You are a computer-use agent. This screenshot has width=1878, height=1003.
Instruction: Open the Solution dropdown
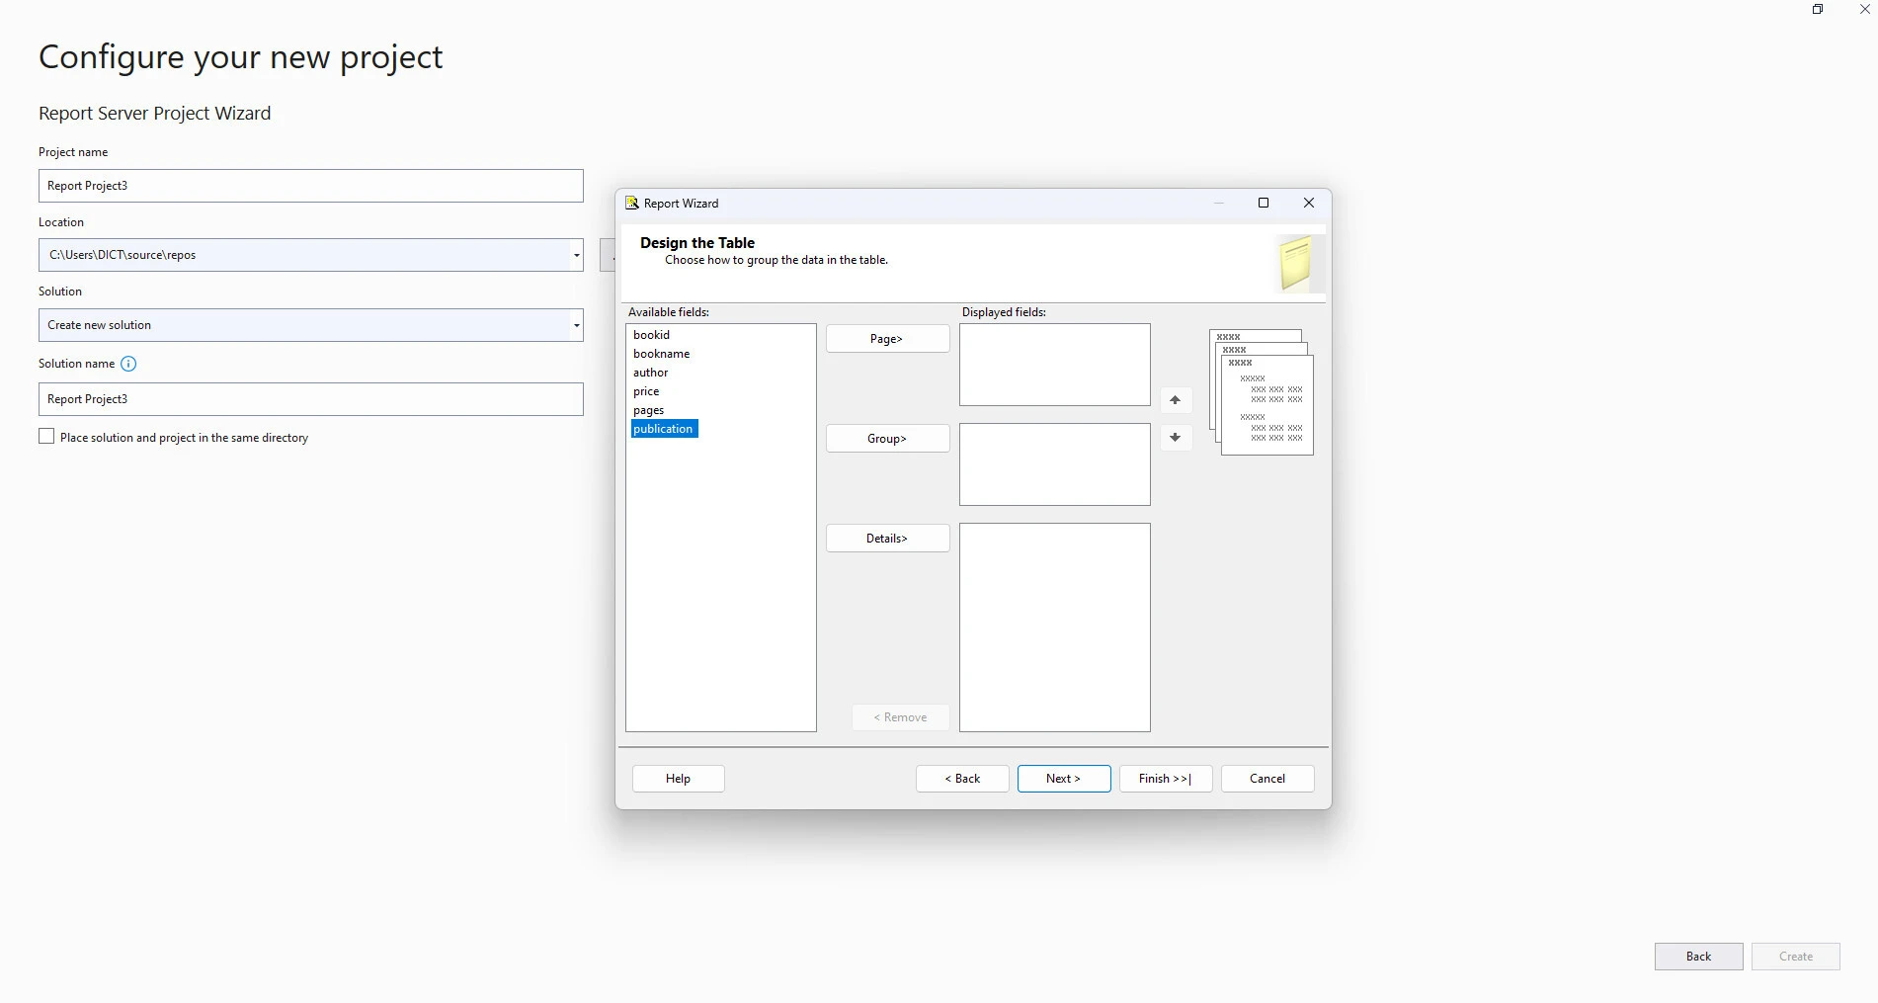(x=576, y=325)
